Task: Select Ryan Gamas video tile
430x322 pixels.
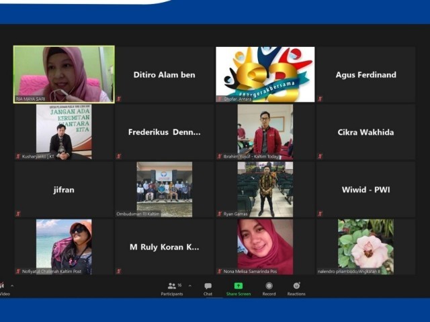Action: click(x=265, y=189)
